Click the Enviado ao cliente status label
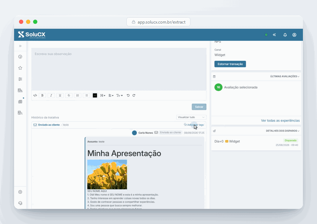Screen dimensions: 317x224 170,133
